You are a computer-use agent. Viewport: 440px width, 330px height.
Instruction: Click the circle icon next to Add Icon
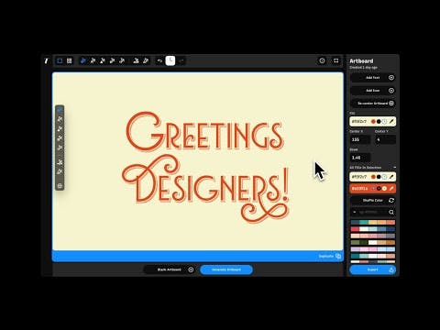391,91
